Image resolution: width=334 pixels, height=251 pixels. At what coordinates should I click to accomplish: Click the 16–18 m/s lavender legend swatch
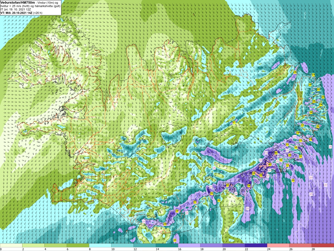[189, 246]
